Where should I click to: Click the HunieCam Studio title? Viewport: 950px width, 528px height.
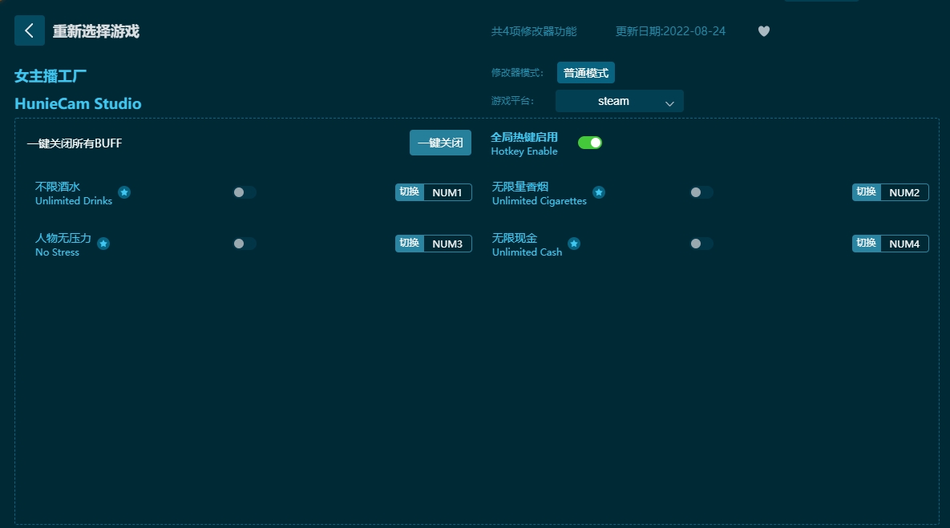(78, 103)
